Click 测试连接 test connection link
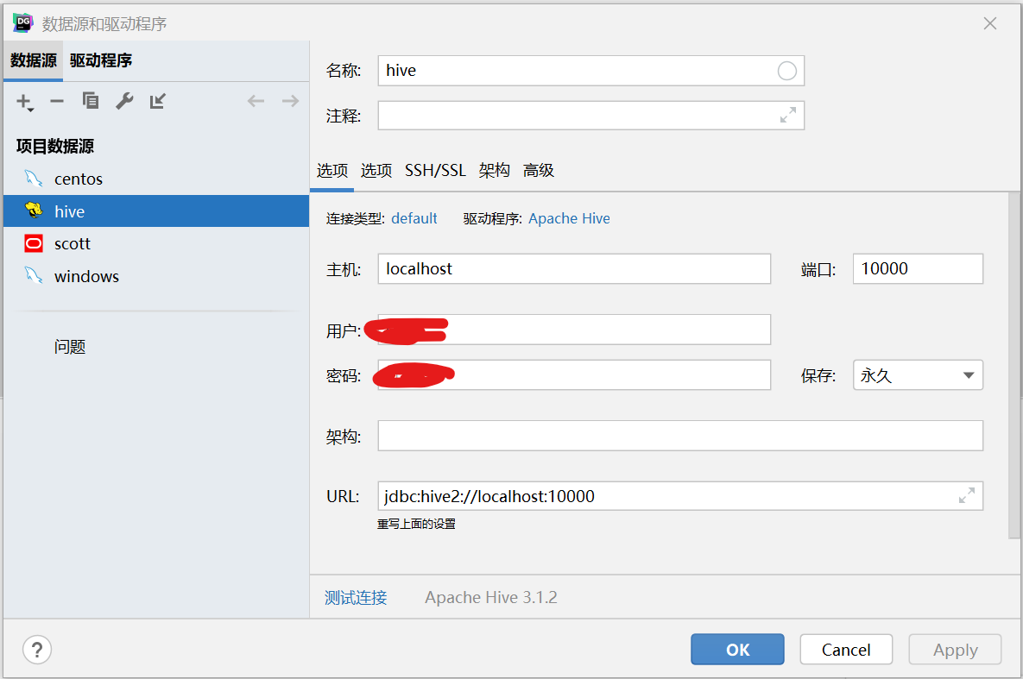The height and width of the screenshot is (679, 1023). point(356,597)
